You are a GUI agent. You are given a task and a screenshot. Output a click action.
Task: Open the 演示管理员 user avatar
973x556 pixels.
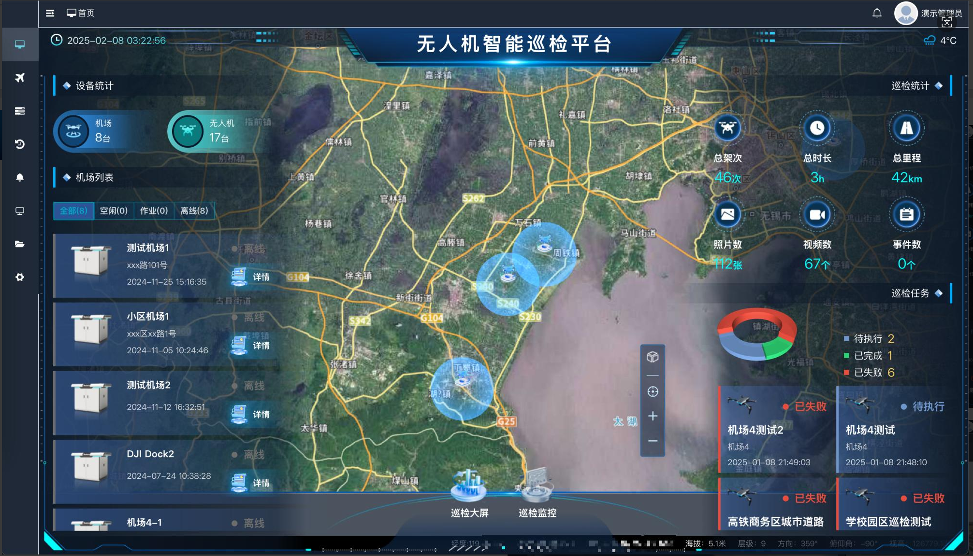(x=906, y=13)
